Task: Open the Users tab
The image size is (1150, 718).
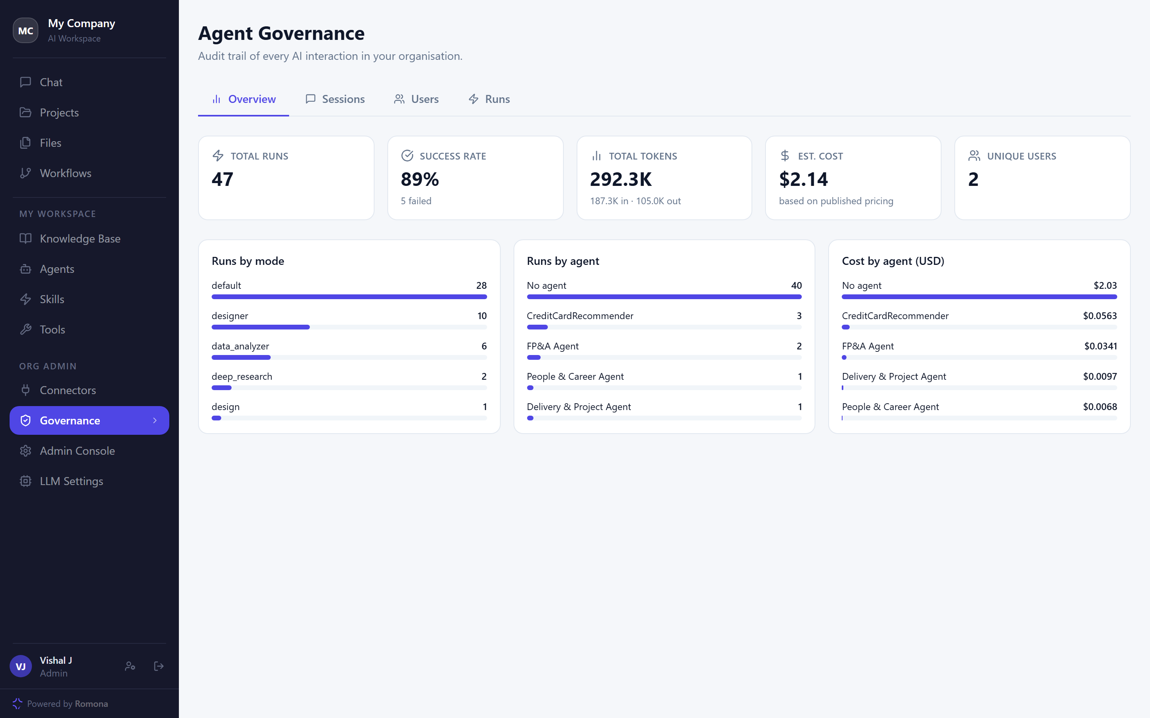Action: pyautogui.click(x=416, y=99)
